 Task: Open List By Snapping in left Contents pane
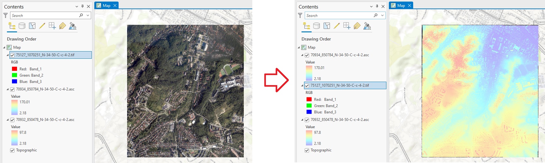click(52, 26)
